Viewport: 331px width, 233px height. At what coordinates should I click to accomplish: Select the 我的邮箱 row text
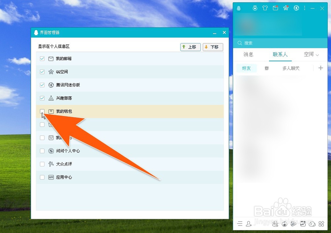[64, 59]
